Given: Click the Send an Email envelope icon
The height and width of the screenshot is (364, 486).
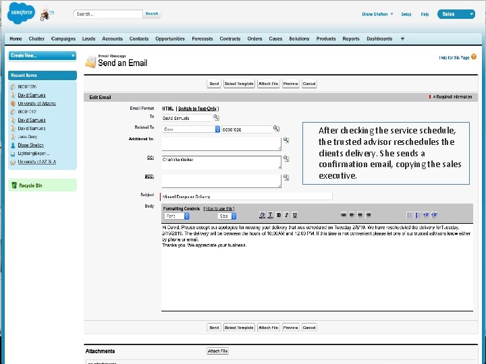Looking at the screenshot, I should pos(91,62).
